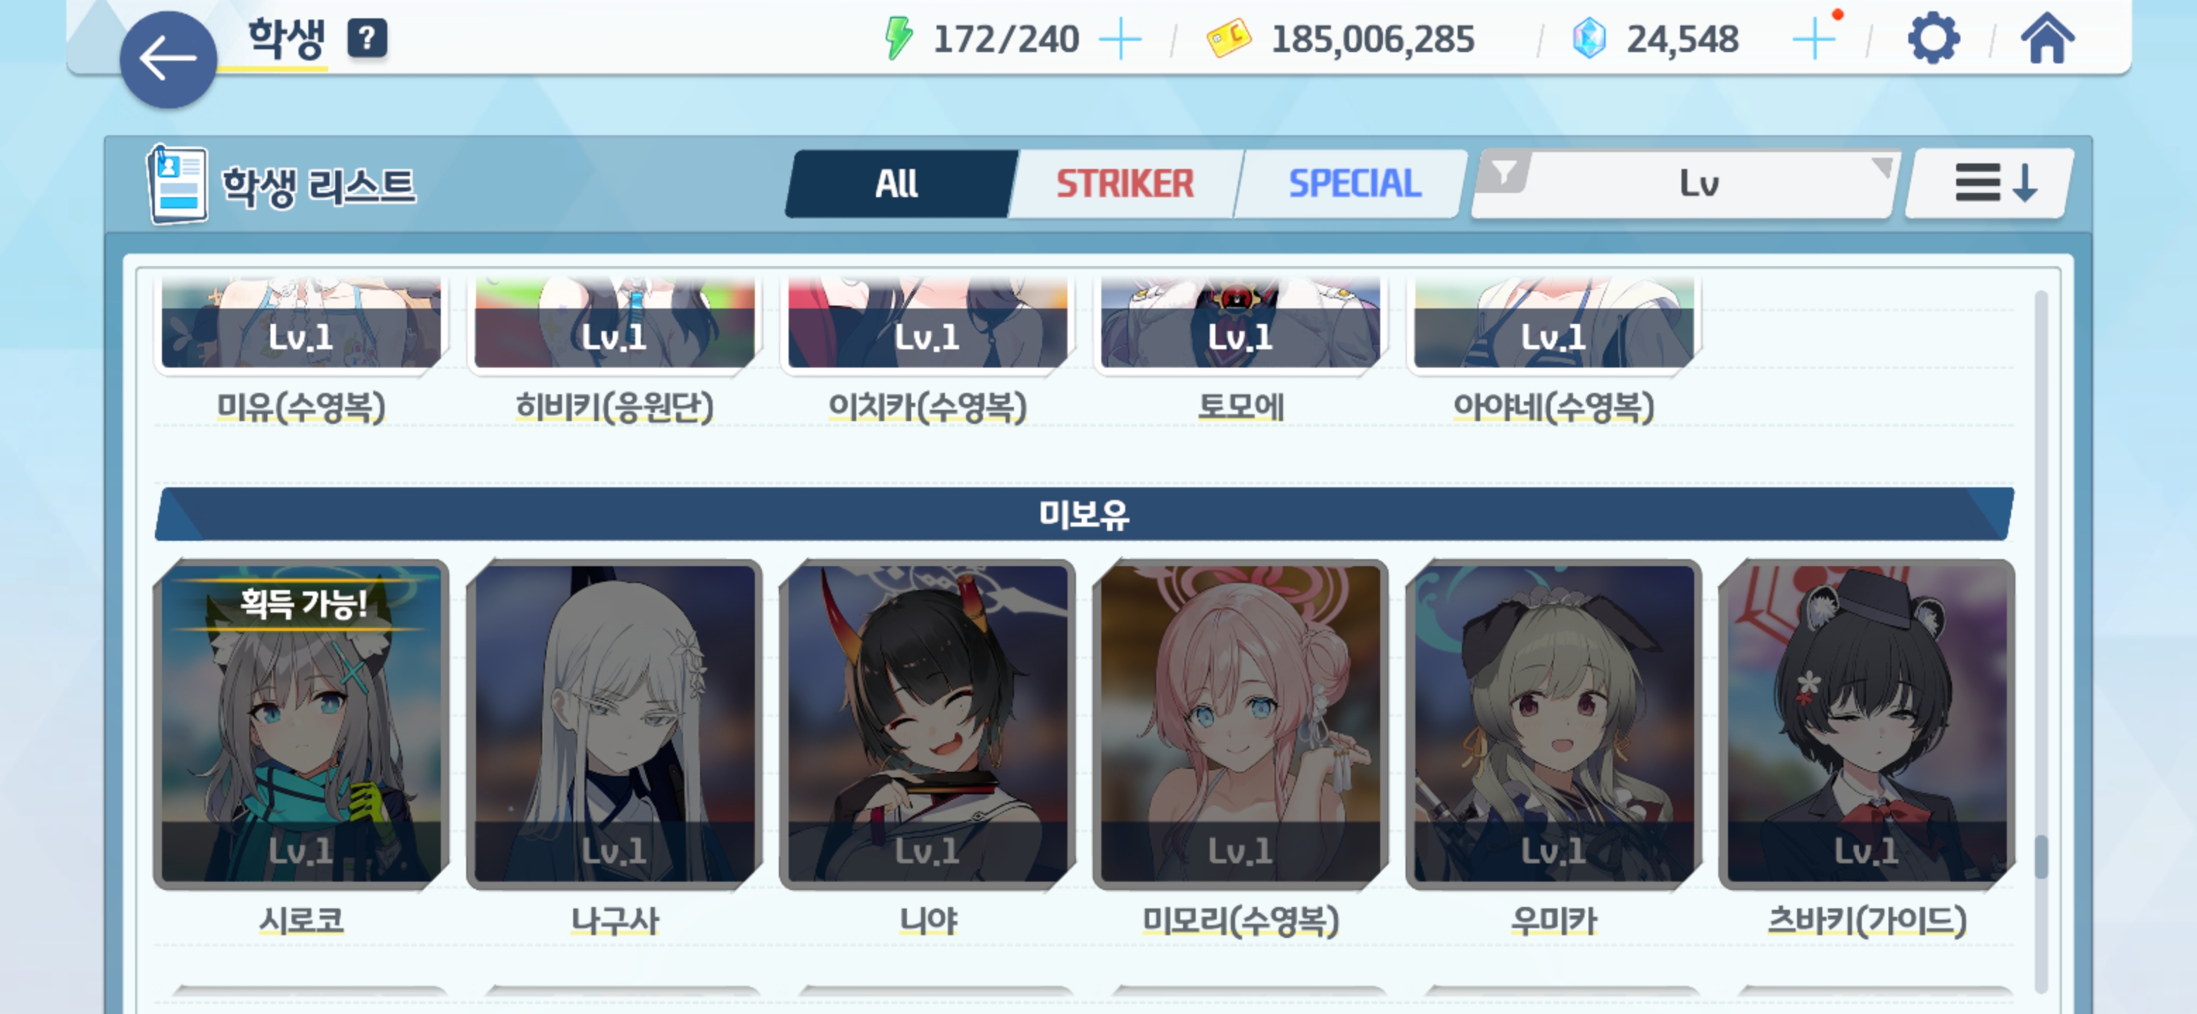Add gems with the plus next to 24,548
This screenshot has width=2197, height=1014.
pos(1814,39)
